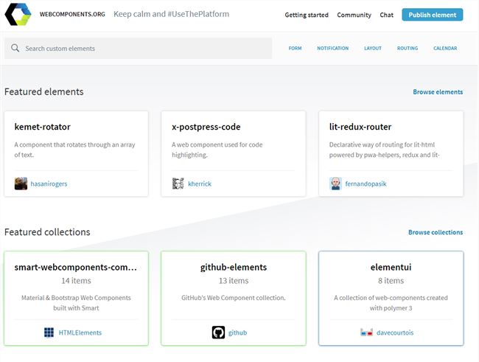Image resolution: width=479 pixels, height=362 pixels.
Task: Filter by the FORM tag
Action: click(295, 49)
